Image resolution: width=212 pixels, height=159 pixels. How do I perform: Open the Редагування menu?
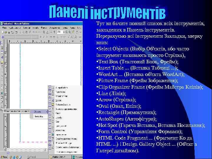(15, 28)
